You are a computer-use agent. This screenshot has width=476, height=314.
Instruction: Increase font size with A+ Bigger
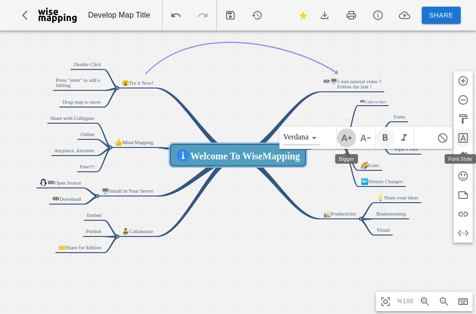tap(347, 138)
